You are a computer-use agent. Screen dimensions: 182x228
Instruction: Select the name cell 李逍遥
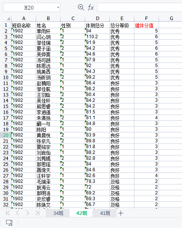coord(48,112)
